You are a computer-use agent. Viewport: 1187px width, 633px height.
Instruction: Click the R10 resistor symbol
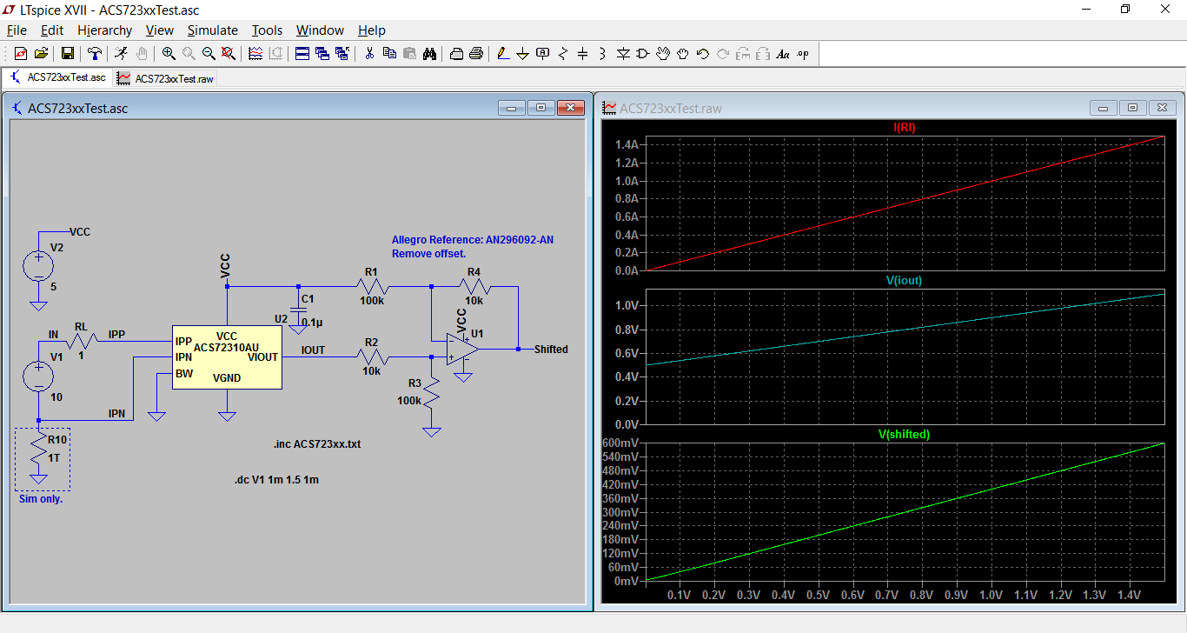(38, 449)
